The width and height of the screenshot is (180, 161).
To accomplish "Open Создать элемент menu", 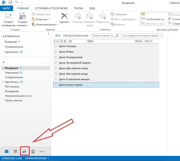I will [22, 20].
